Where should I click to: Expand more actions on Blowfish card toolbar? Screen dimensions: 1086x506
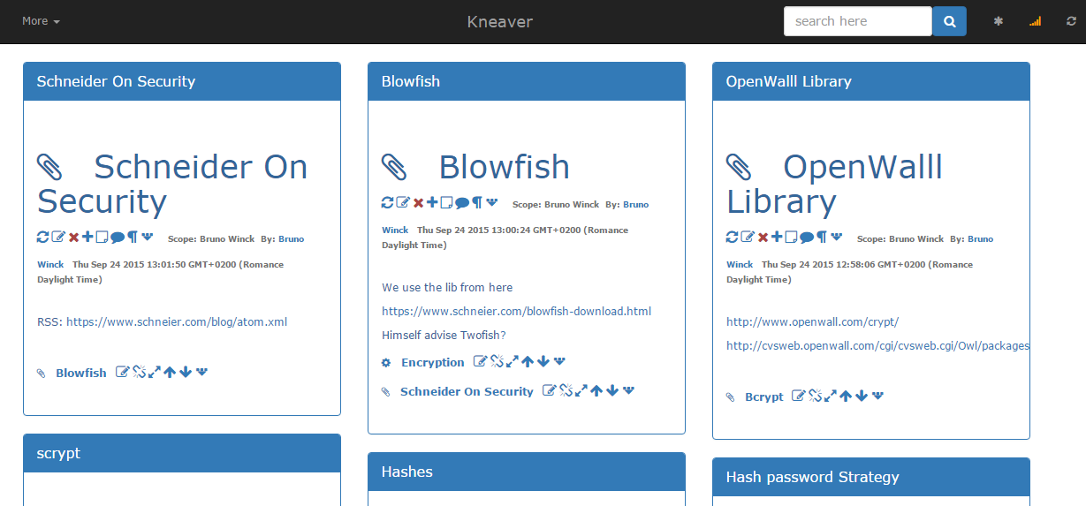[492, 201]
